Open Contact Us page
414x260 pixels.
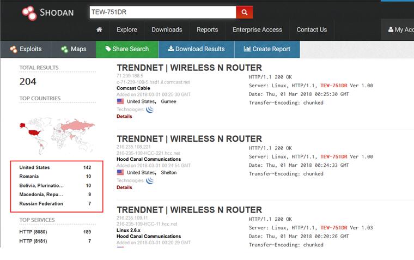click(x=312, y=29)
